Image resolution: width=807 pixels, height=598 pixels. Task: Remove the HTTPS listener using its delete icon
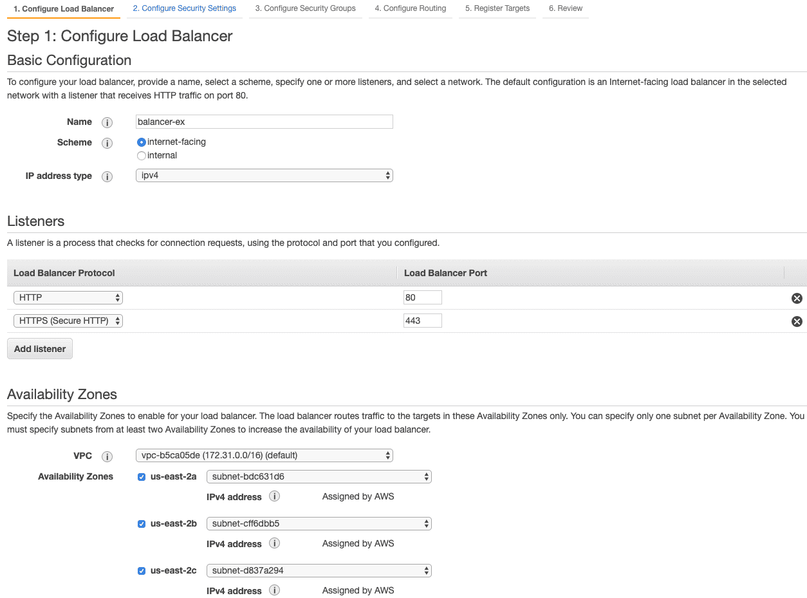coord(797,321)
